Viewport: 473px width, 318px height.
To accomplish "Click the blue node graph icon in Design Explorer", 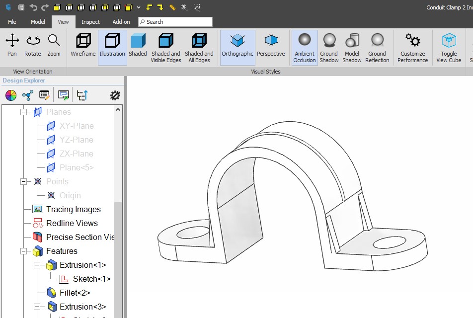I will (x=28, y=95).
